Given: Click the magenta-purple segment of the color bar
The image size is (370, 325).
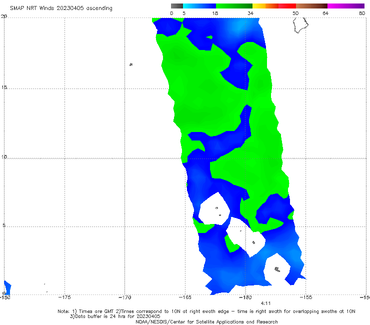Looking at the screenshot, I should 346,6.
